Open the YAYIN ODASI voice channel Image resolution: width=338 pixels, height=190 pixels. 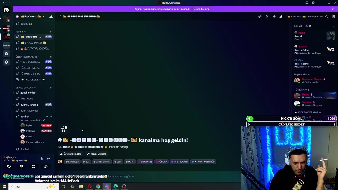pyautogui.click(x=34, y=43)
